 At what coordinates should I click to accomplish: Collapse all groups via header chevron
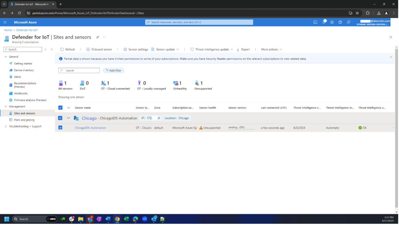(x=68, y=108)
